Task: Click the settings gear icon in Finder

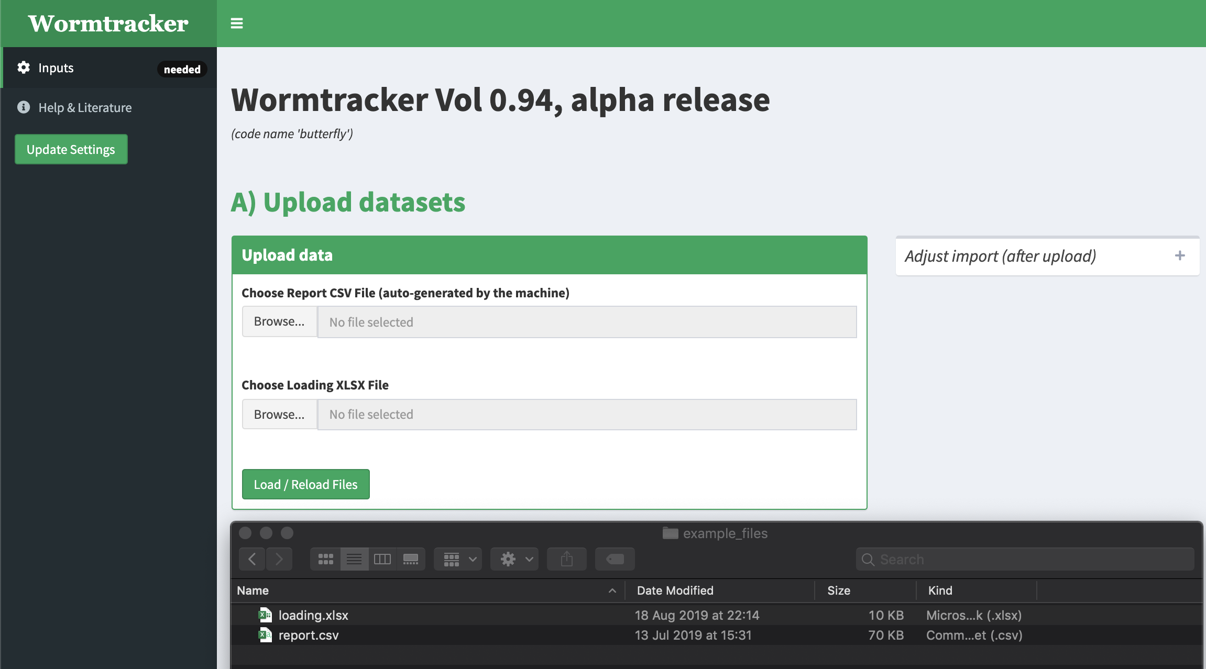Action: click(508, 559)
